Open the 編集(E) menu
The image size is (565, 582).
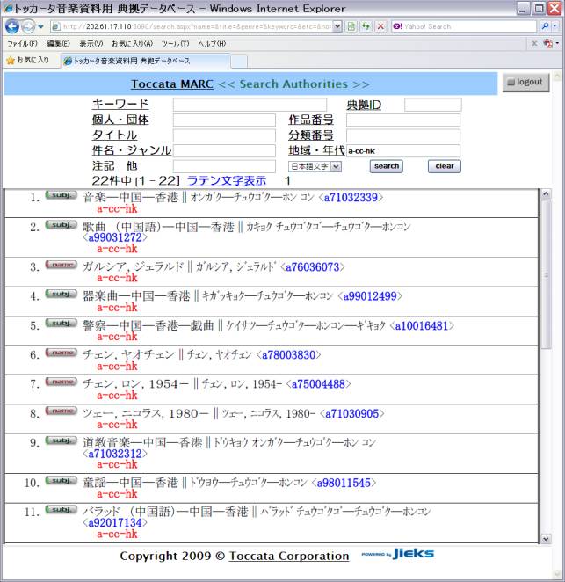[58, 44]
